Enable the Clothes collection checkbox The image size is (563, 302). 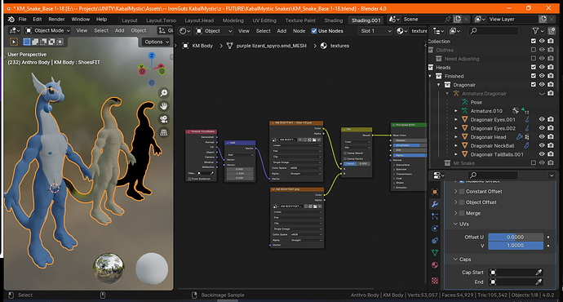(534, 50)
